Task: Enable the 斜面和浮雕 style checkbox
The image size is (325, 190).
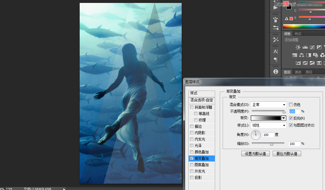Action: point(192,107)
